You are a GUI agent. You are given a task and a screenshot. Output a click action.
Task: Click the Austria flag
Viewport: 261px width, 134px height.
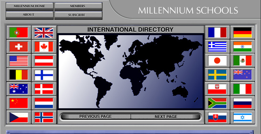tap(44, 61)
